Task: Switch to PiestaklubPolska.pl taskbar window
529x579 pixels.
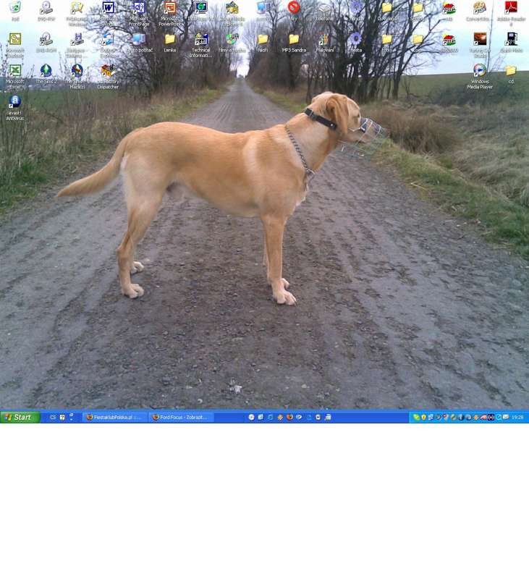Action: (115, 418)
